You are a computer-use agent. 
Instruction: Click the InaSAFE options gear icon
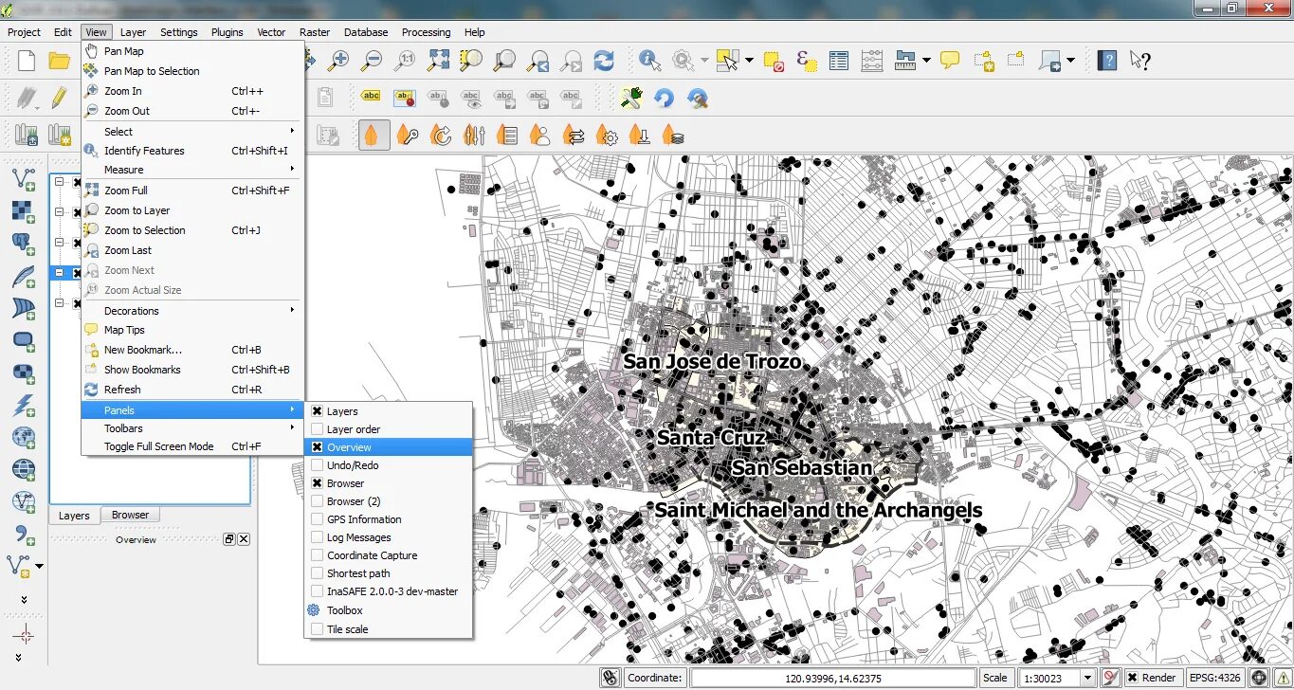click(x=606, y=136)
